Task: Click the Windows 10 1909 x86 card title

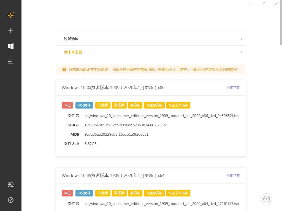Action: pyautogui.click(x=113, y=88)
